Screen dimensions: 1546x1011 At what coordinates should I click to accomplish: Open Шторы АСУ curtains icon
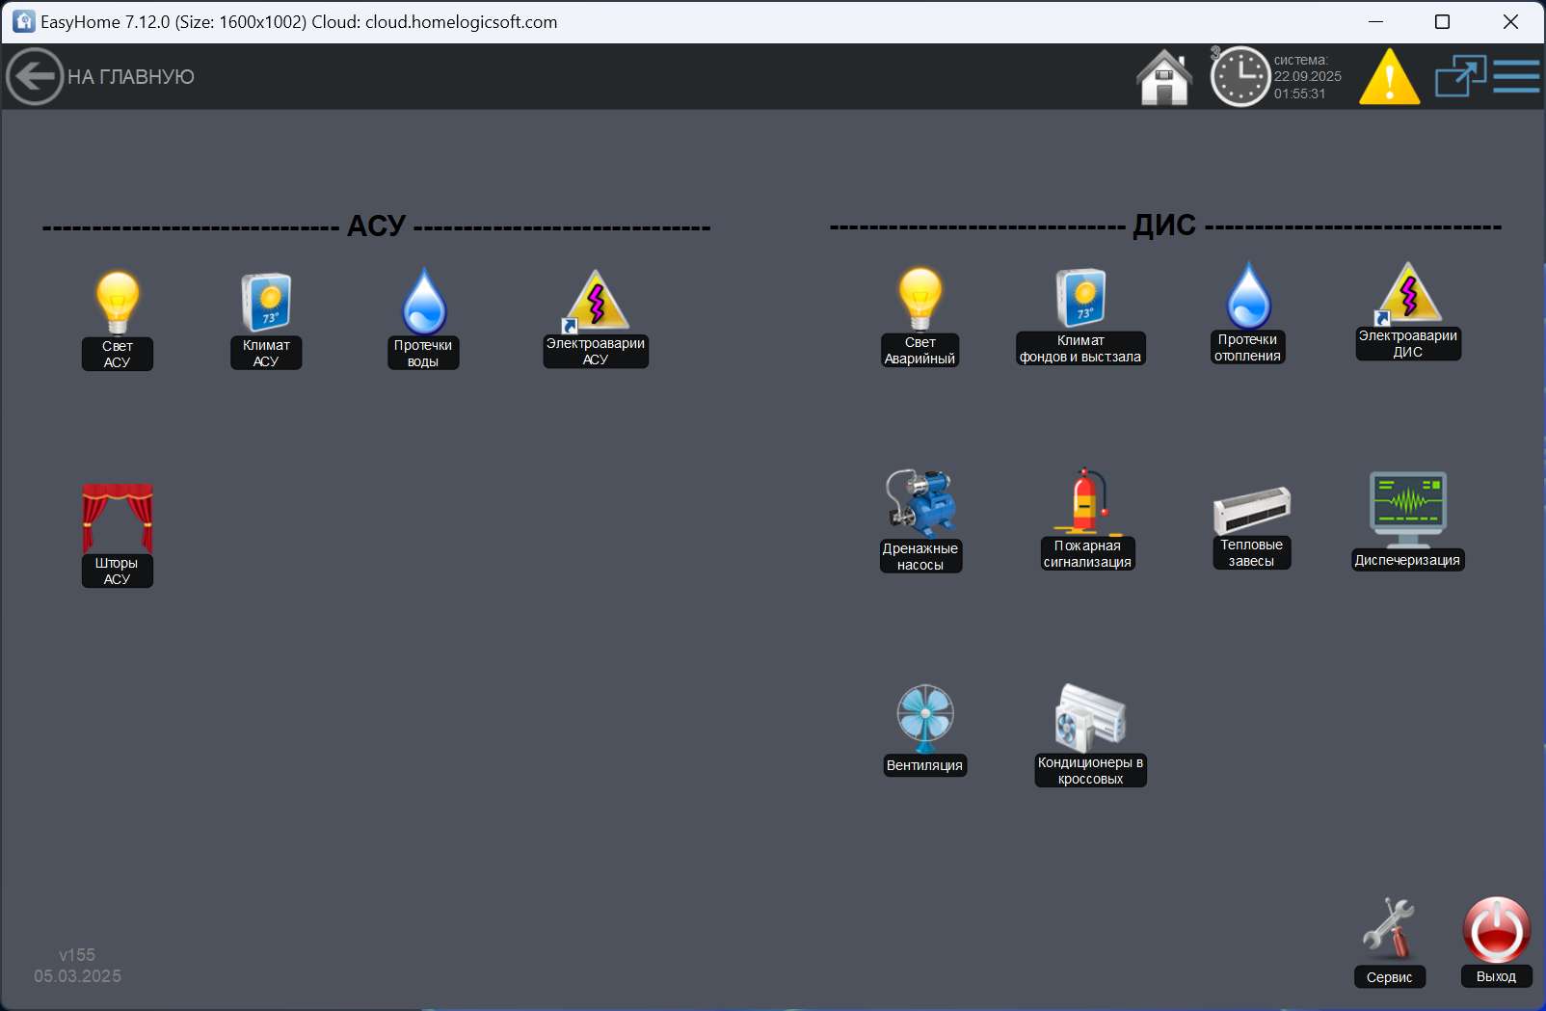click(x=117, y=519)
